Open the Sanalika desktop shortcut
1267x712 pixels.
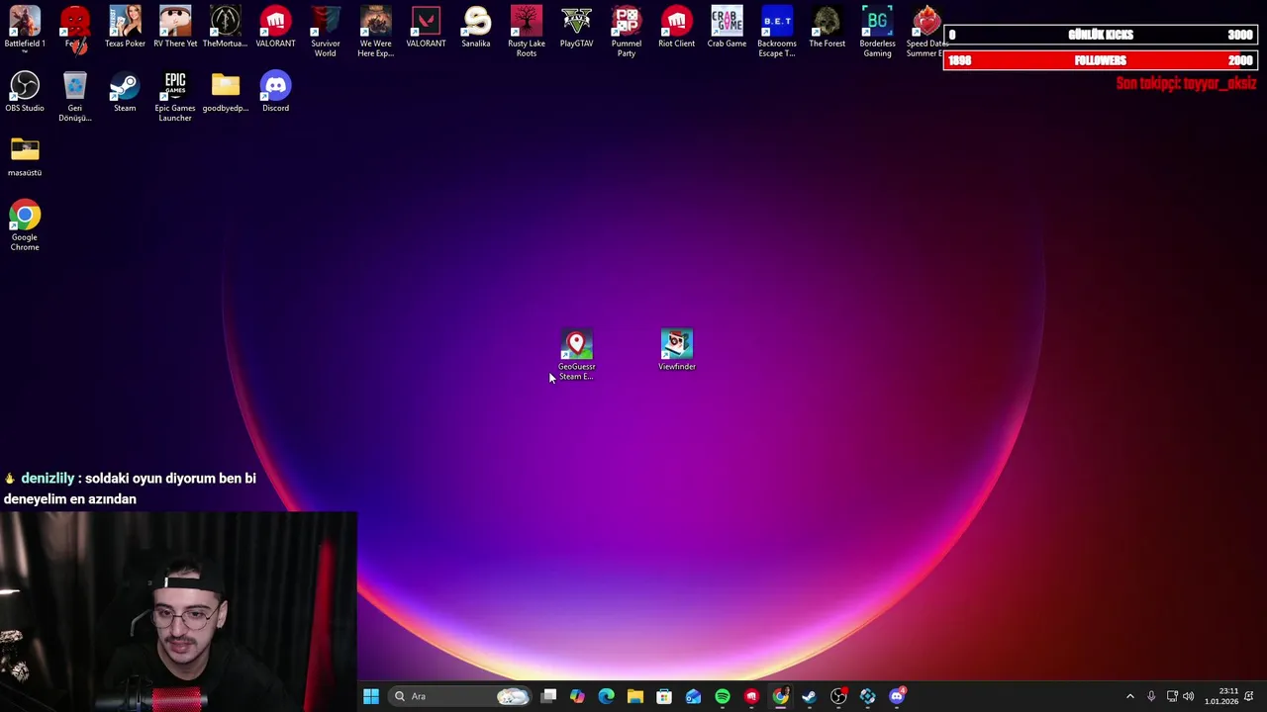pos(476,28)
